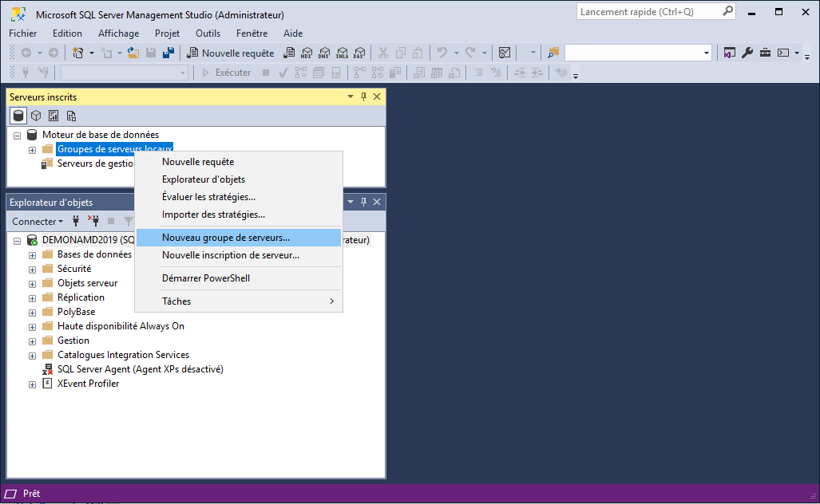Pin the Explorateur d'objets panel

click(363, 202)
